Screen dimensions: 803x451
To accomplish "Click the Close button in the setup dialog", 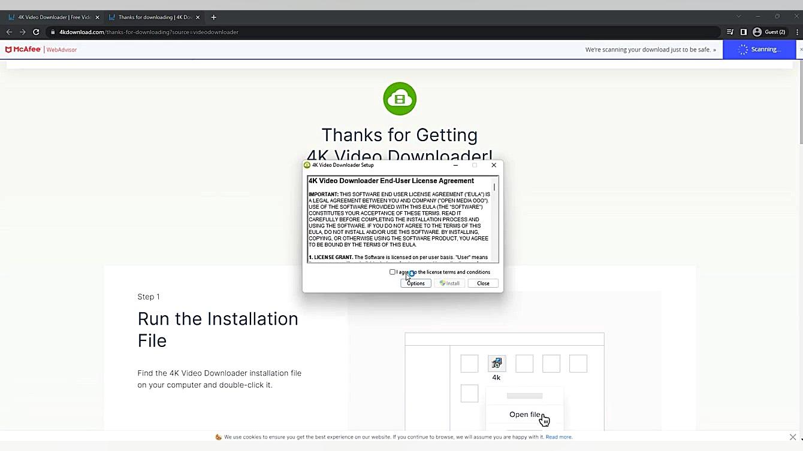I will coord(483,284).
